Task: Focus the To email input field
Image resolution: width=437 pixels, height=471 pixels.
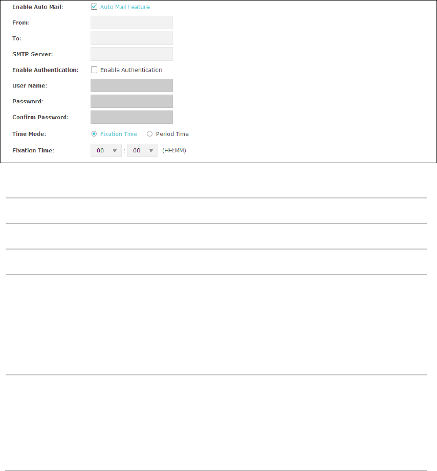Action: pos(132,38)
